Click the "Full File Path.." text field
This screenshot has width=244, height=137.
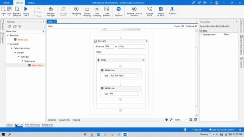(124, 76)
